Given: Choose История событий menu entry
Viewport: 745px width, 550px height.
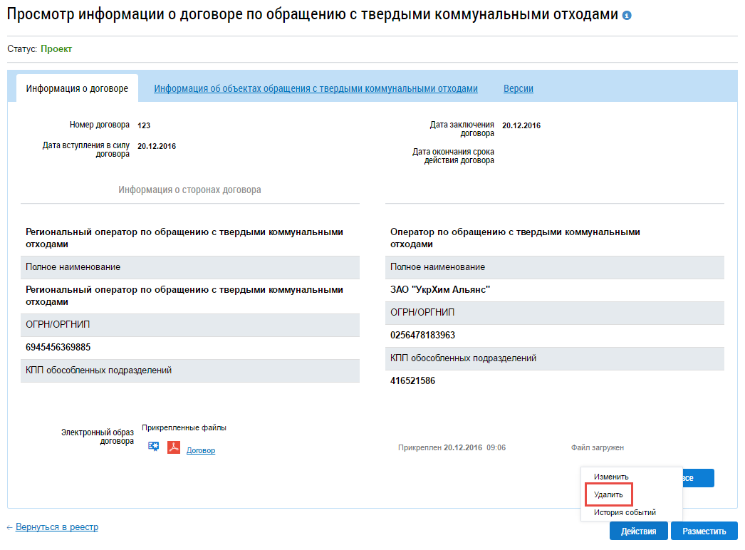Looking at the screenshot, I should pos(625,512).
